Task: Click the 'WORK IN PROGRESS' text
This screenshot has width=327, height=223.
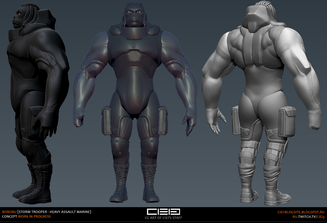Action: click(x=34, y=217)
